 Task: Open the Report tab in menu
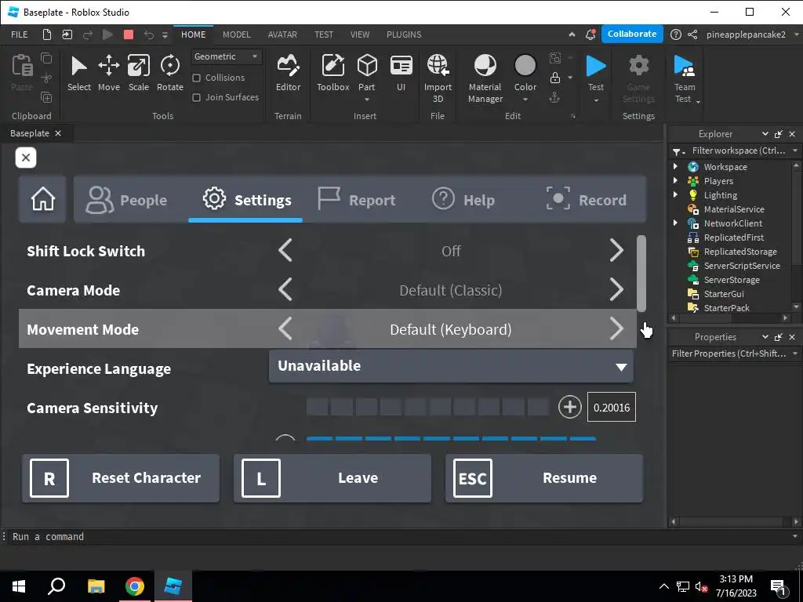point(357,199)
